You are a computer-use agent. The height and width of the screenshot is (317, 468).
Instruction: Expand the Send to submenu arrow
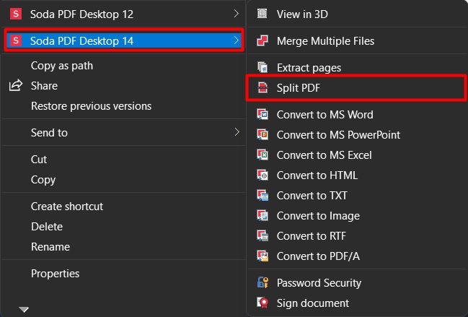(237, 131)
